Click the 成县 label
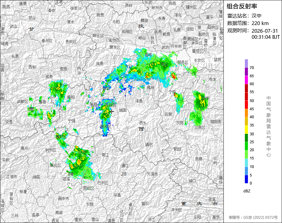The image size is (282, 223). [49, 77]
